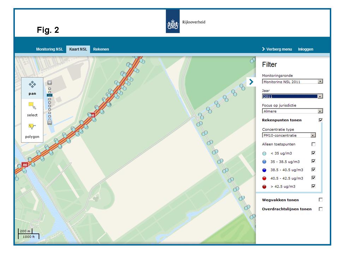Collapse filter panel with chevron arrow
This screenshot has width=339, height=254.
251,82
